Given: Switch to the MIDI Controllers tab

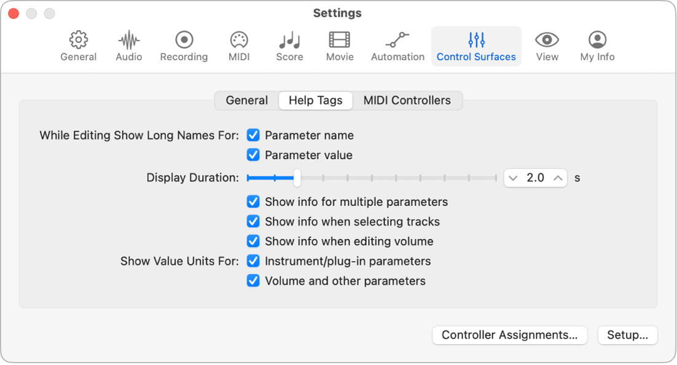Looking at the screenshot, I should [x=407, y=100].
